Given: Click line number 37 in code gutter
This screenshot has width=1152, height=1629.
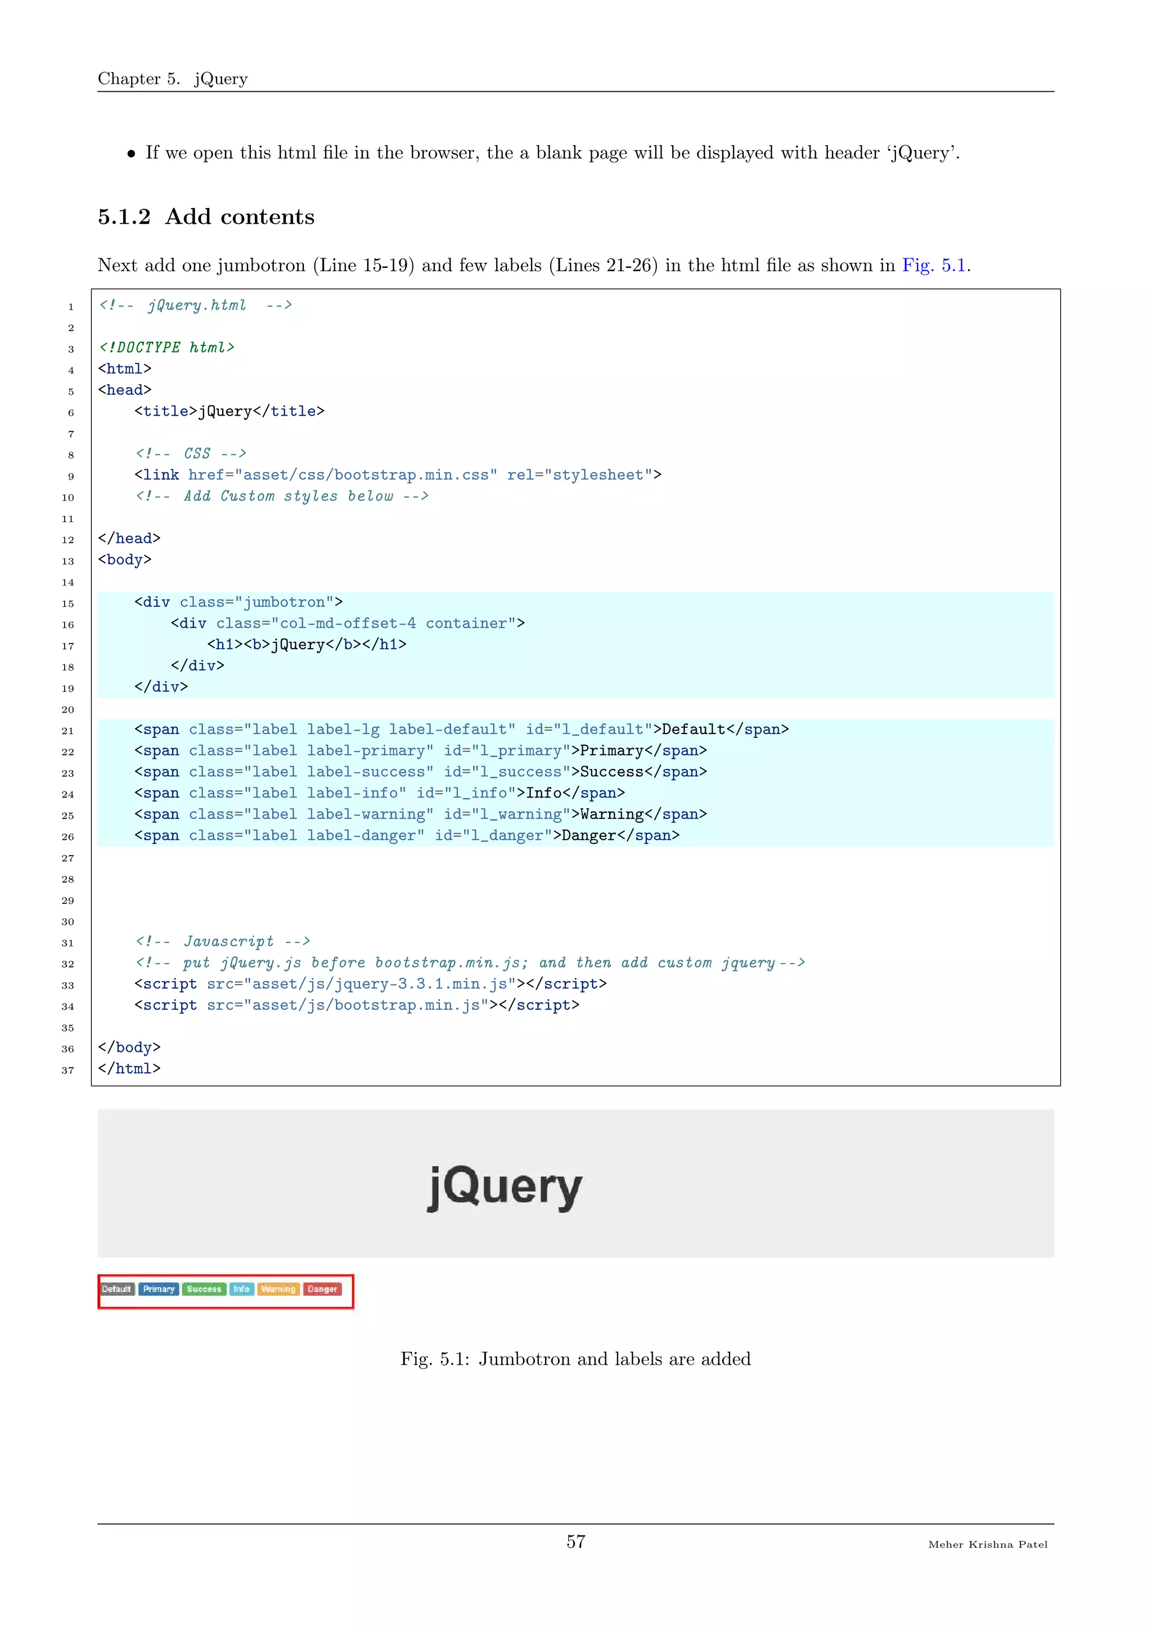Looking at the screenshot, I should [x=67, y=1070].
